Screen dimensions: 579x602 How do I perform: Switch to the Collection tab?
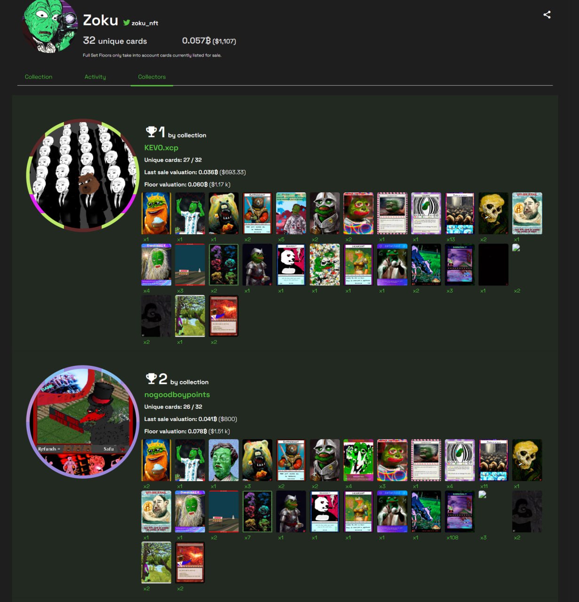pos(39,77)
